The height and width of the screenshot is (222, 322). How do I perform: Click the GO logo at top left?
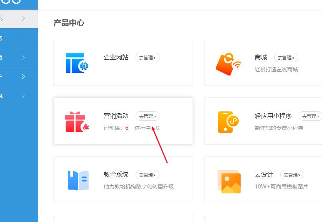coord(10,2)
